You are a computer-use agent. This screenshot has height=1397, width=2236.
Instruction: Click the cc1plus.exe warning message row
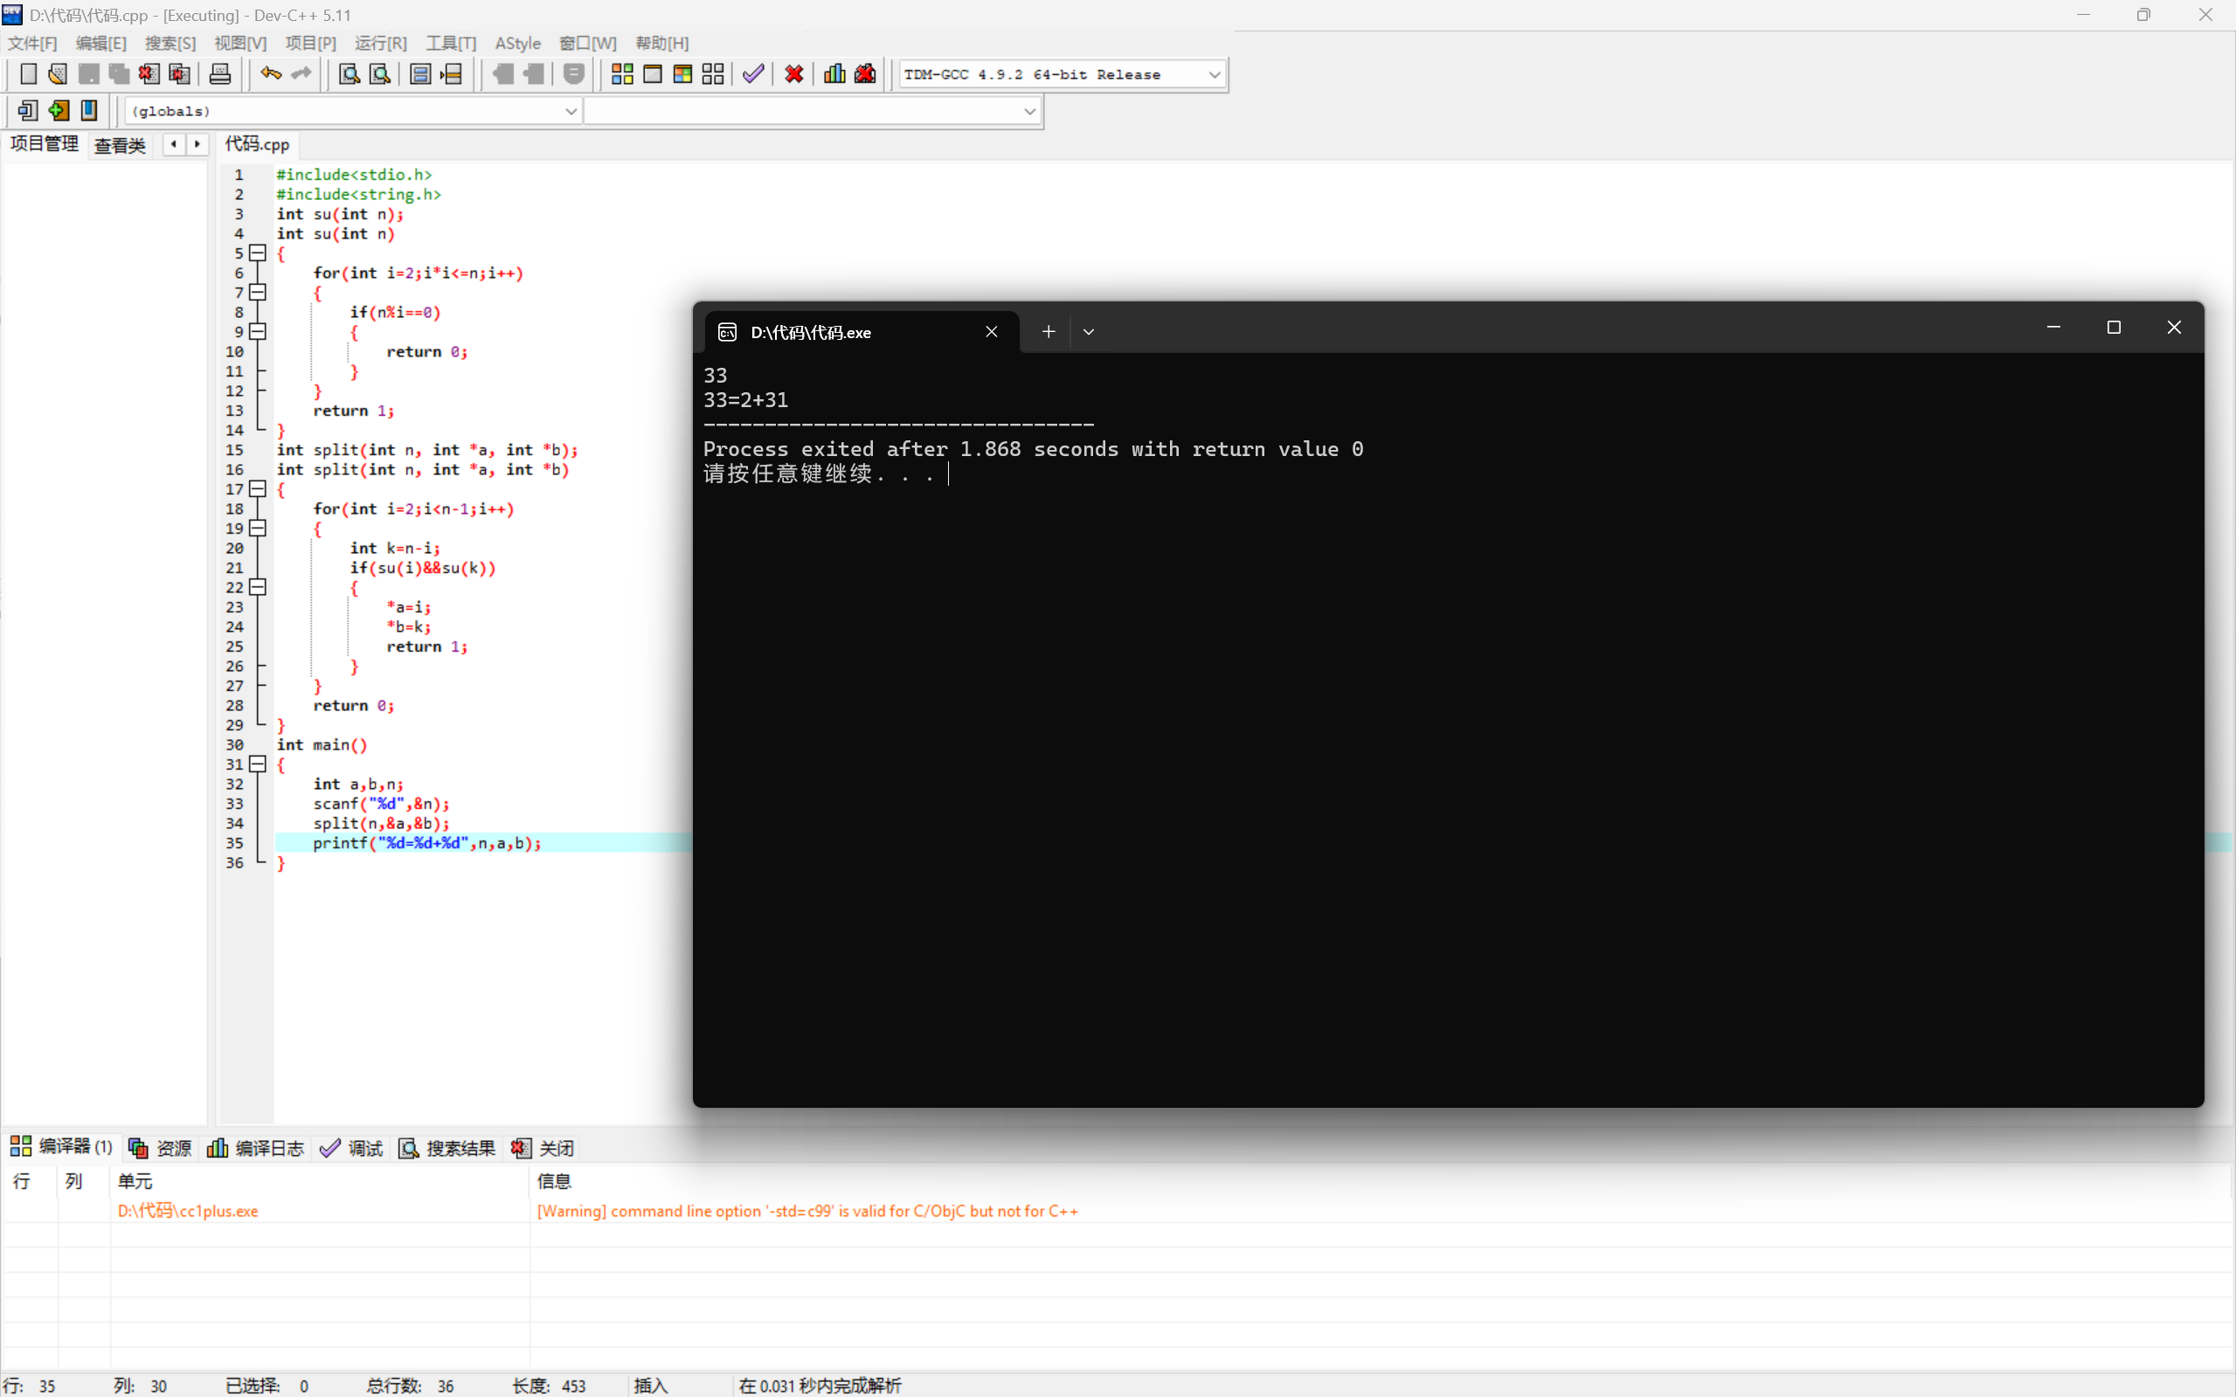pyautogui.click(x=806, y=1210)
